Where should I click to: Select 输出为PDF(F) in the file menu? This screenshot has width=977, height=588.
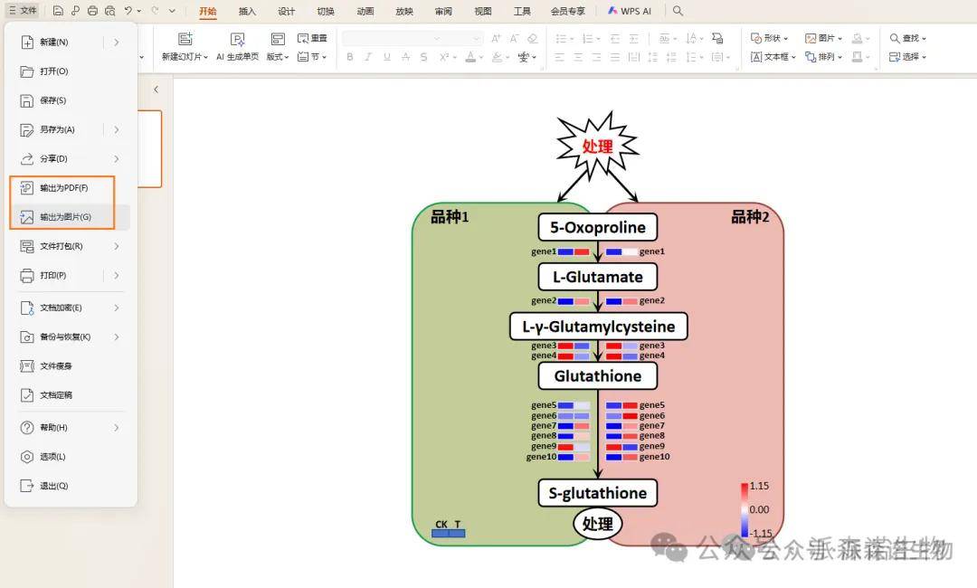tap(63, 188)
